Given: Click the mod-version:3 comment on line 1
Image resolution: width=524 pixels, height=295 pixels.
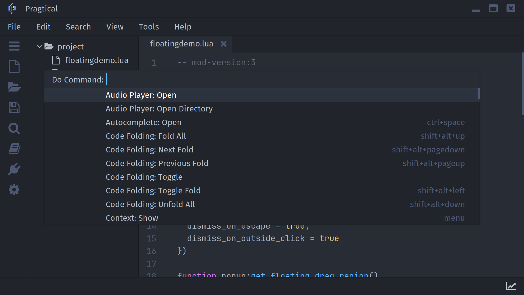Looking at the screenshot, I should (x=216, y=63).
